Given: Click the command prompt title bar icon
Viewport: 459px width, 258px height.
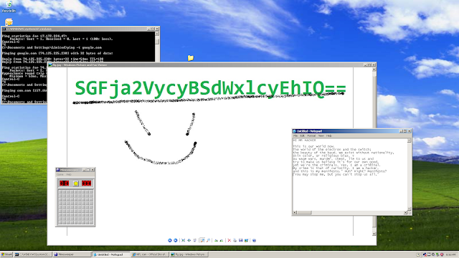Looking at the screenshot, I should [x=4, y=29].
